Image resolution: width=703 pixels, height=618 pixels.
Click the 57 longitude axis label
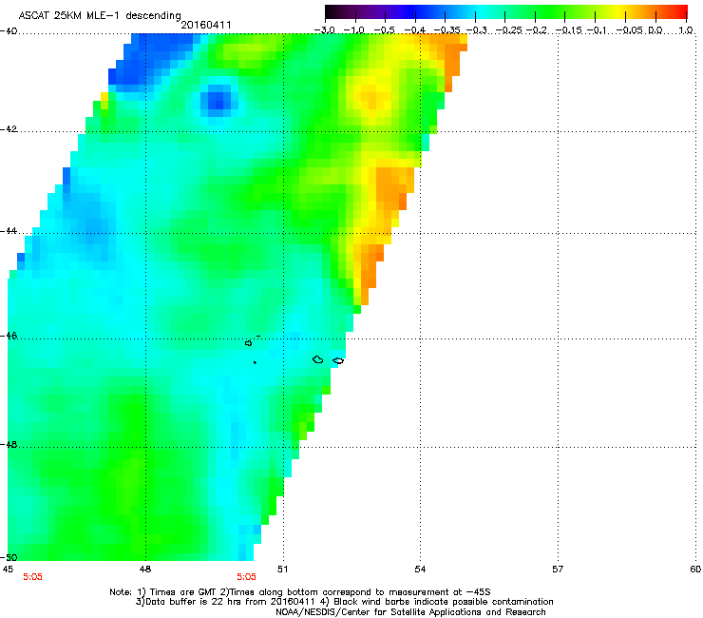coord(558,570)
